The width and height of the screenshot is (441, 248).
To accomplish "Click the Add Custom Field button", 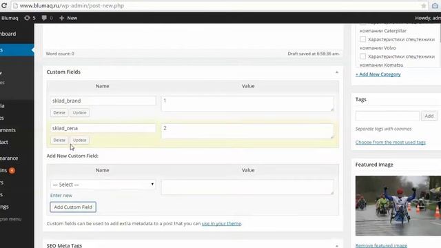I will pyautogui.click(x=73, y=207).
